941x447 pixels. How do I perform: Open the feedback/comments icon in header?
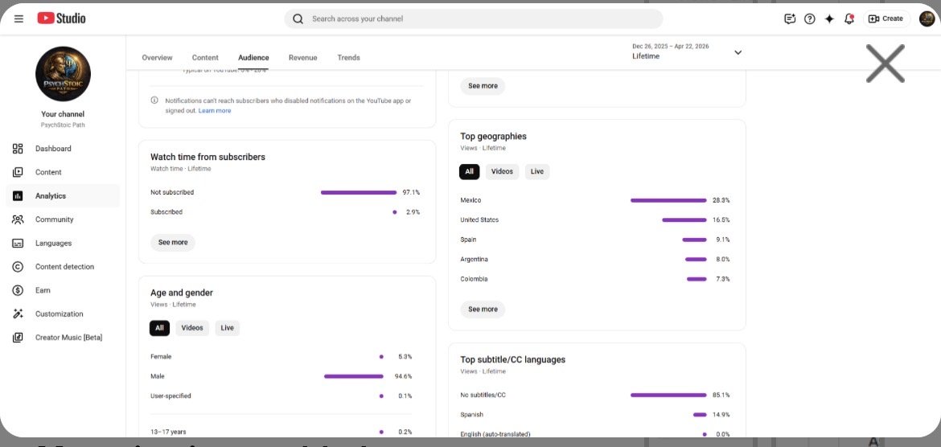(x=790, y=18)
